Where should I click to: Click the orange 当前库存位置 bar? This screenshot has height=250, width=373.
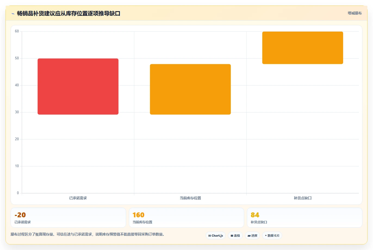point(190,89)
